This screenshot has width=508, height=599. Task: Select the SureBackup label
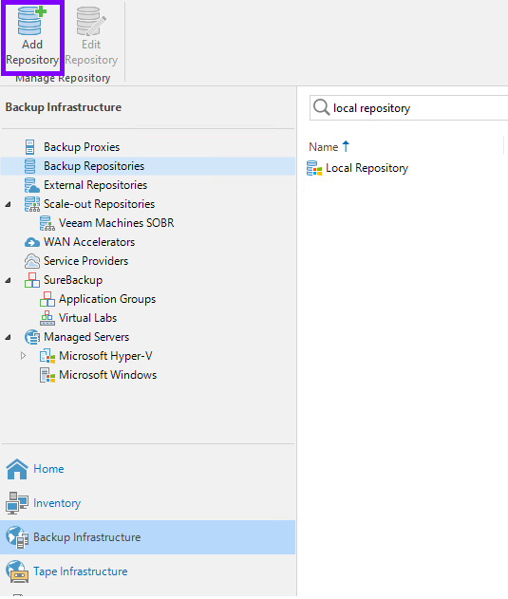(x=73, y=280)
